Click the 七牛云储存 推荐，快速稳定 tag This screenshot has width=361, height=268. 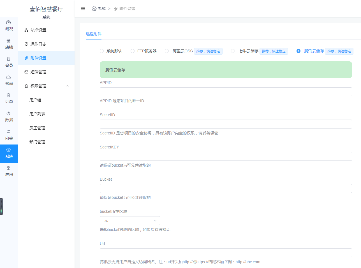274,51
